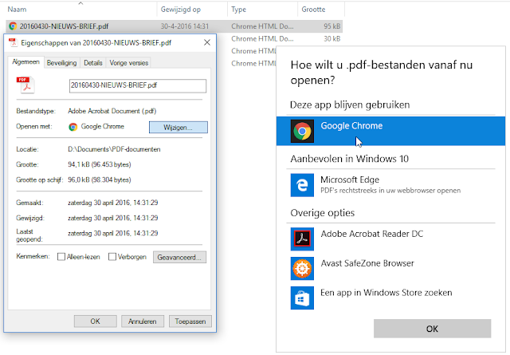This screenshot has height=355, width=510.
Task: Confirm properties dialog with OK
Action: 96,321
